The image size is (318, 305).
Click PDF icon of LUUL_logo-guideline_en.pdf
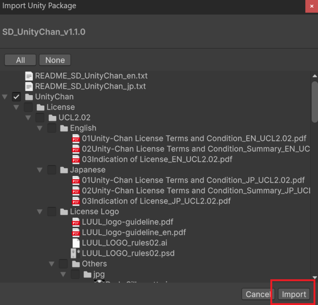tap(76, 233)
